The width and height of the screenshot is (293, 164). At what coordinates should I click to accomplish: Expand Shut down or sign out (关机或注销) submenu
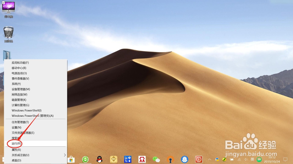35,155
